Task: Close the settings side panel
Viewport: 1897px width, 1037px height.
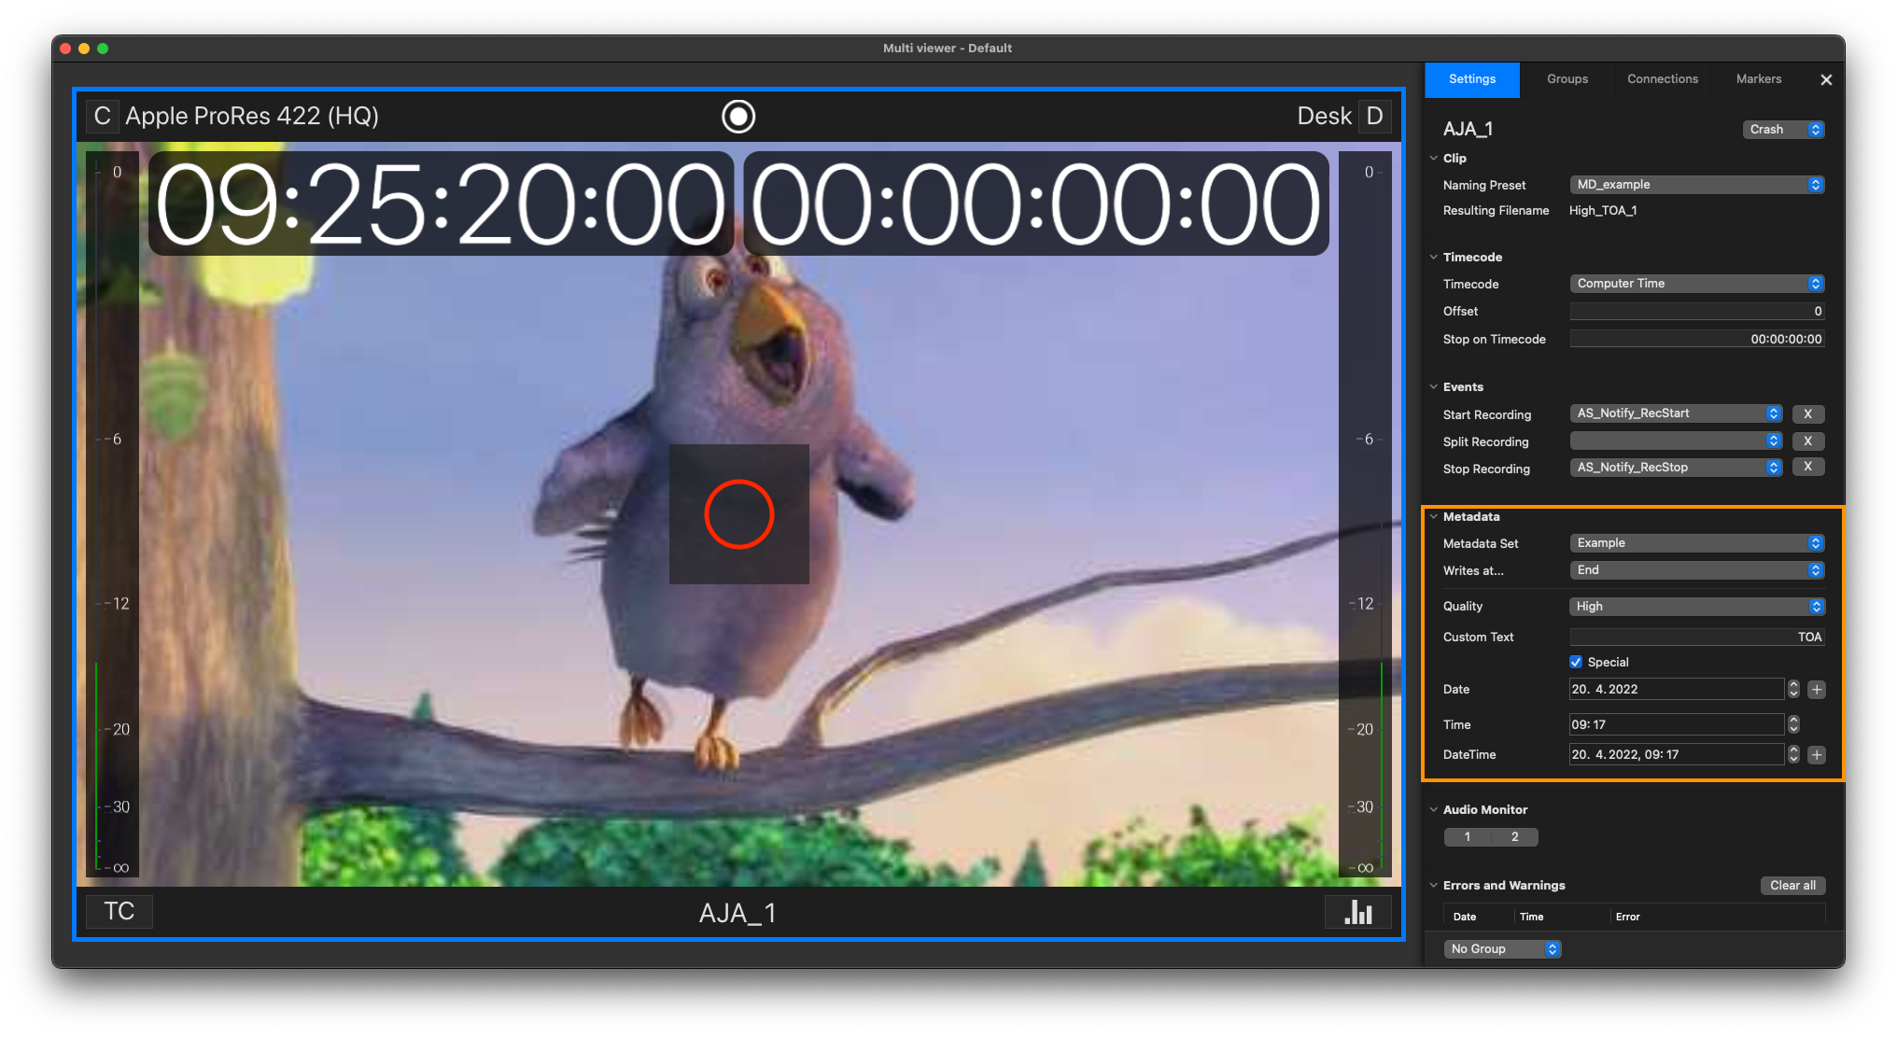Action: coord(1826,79)
